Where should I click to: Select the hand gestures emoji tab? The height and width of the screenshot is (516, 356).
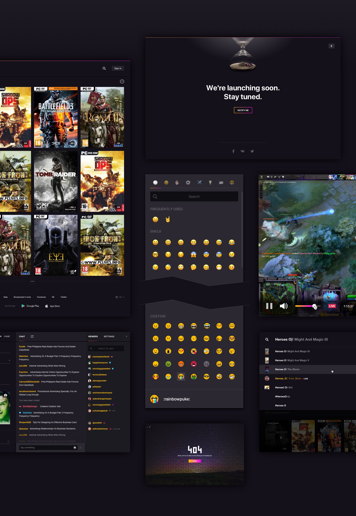click(x=177, y=183)
